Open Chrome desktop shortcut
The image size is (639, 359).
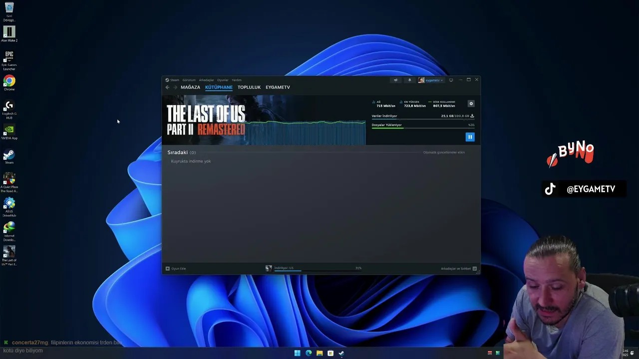(x=9, y=83)
